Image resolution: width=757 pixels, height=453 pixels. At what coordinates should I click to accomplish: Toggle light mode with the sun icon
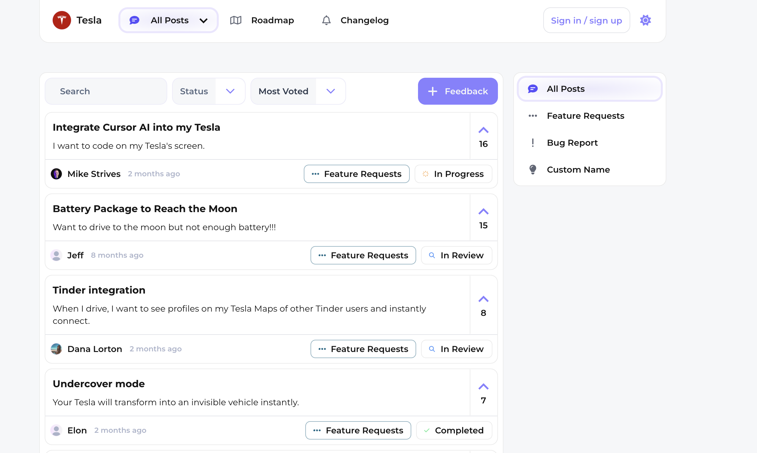pyautogui.click(x=646, y=20)
